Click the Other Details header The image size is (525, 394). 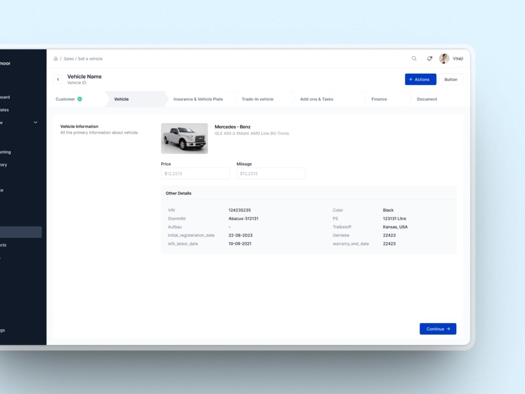pyautogui.click(x=178, y=193)
